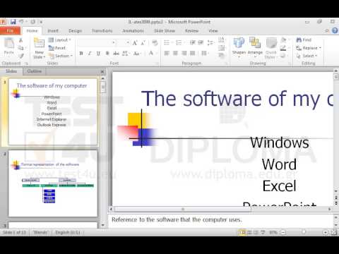Switch to the Animations ribbon tab

pyautogui.click(x=133, y=31)
